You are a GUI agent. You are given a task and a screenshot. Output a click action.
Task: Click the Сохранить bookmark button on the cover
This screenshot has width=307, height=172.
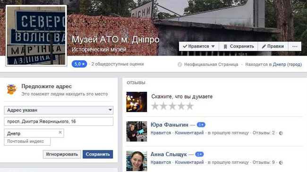point(239,46)
